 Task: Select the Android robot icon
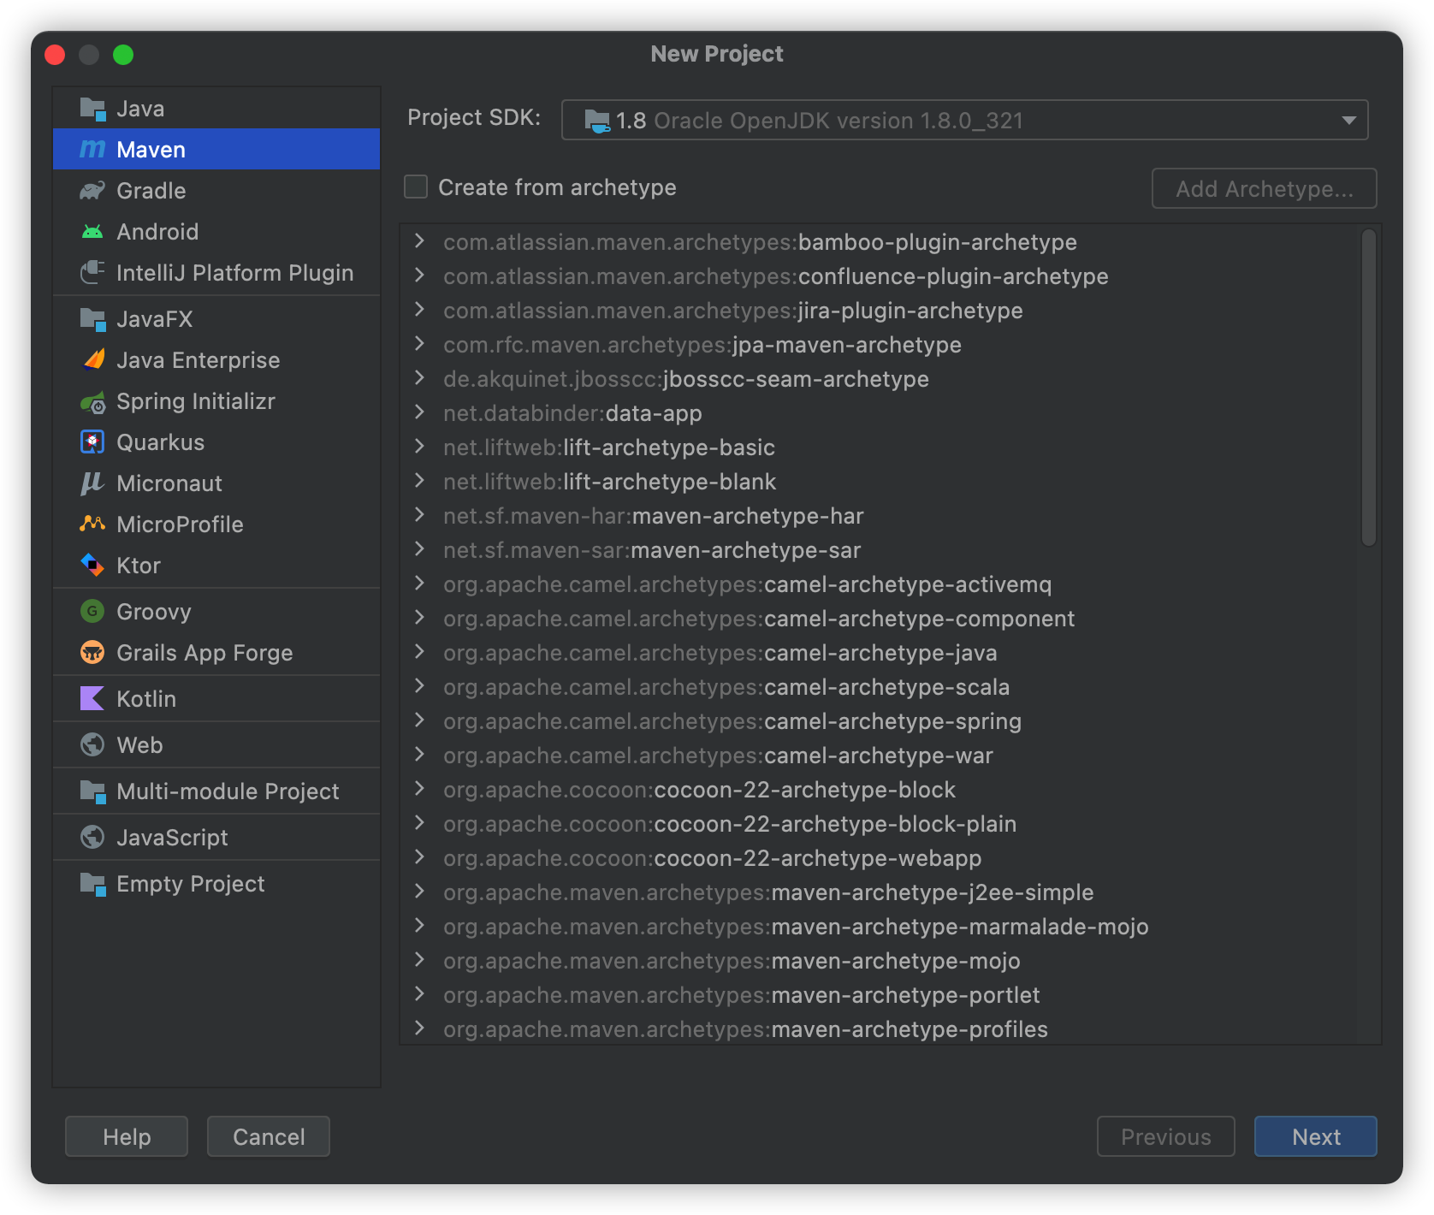tap(94, 231)
